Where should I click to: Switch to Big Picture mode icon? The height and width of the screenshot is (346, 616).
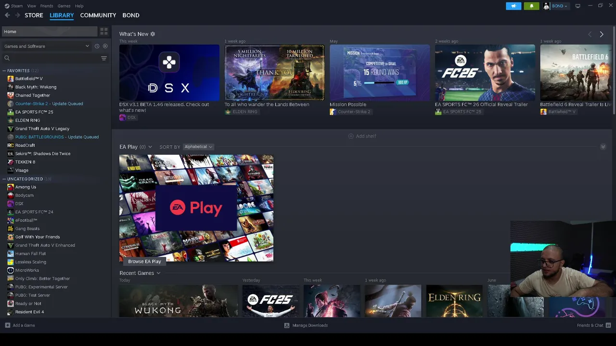[x=577, y=6]
